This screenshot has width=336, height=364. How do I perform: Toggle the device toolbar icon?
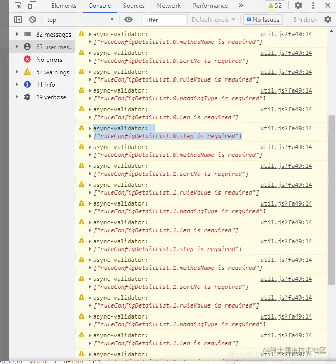32,5
